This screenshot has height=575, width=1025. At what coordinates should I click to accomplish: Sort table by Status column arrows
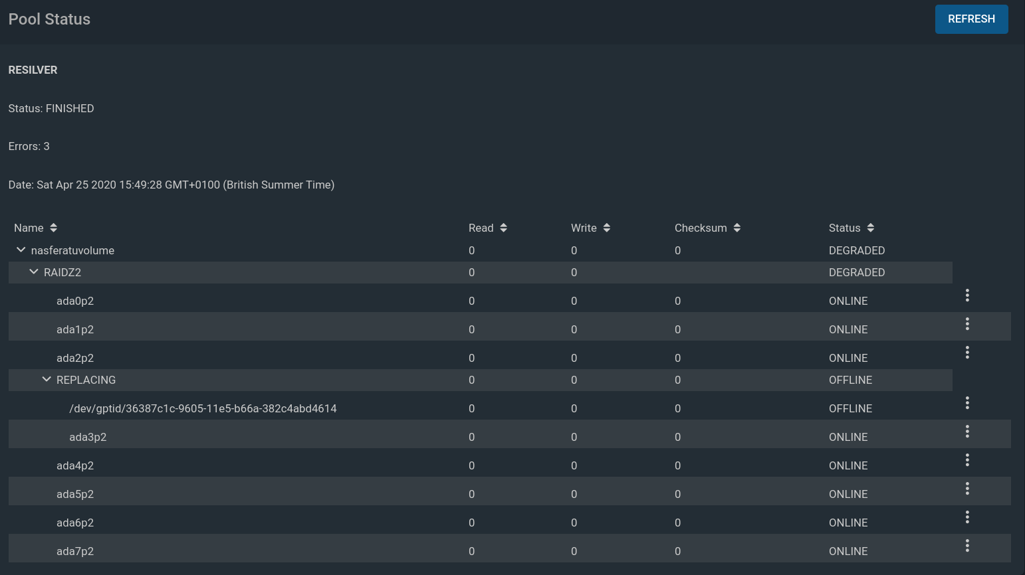(870, 228)
